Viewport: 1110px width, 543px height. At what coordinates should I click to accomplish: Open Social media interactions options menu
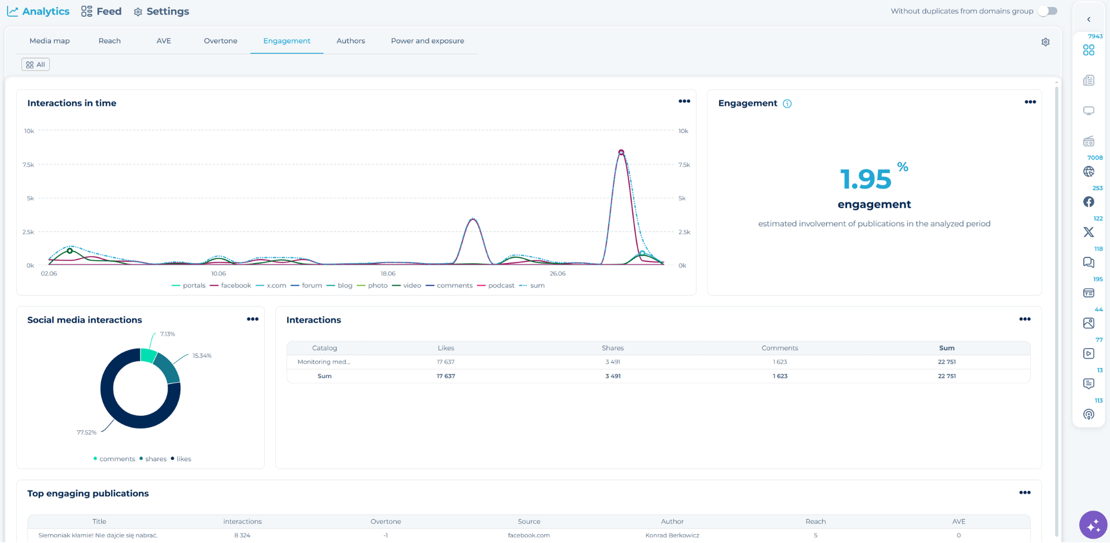pyautogui.click(x=253, y=319)
